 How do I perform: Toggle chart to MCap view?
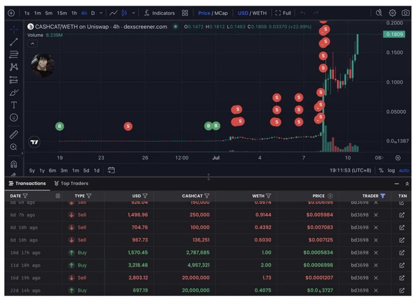click(221, 13)
